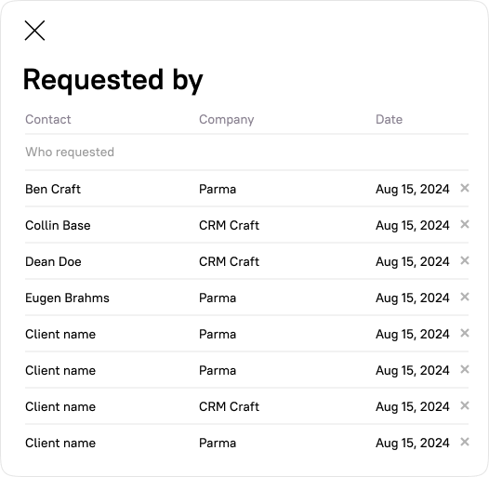
Task: Remove Ben Craft from the requesters list
Action: [465, 188]
